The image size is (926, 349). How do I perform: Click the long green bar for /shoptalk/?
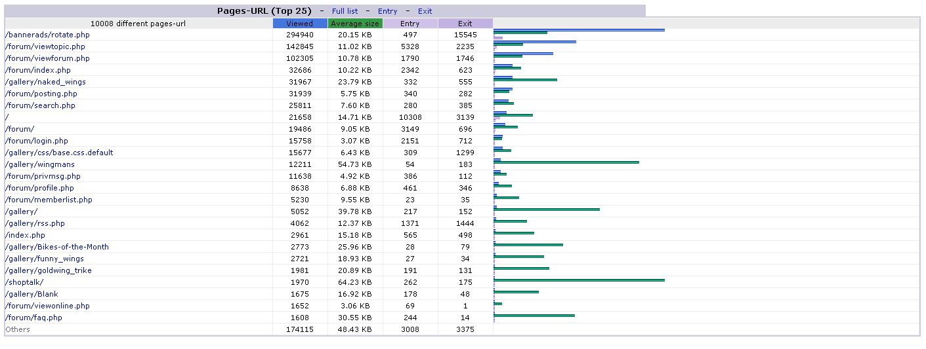coord(579,280)
